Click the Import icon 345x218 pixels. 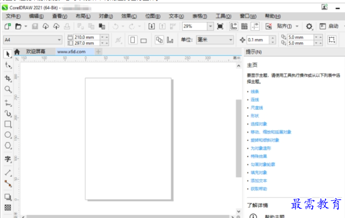pos(151,26)
